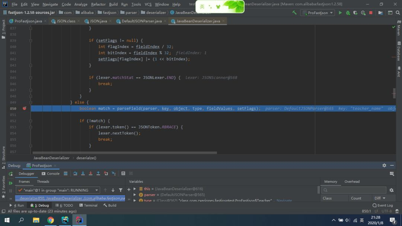
Task: Open the Console tab in debugger
Action: tap(51, 174)
